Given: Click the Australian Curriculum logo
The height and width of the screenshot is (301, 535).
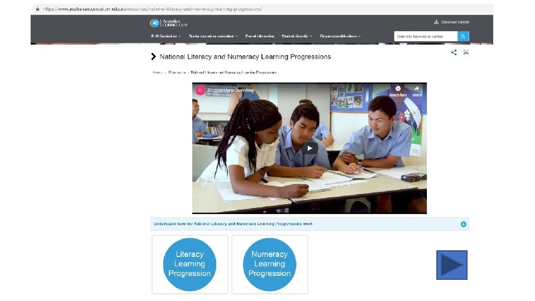Looking at the screenshot, I should pyautogui.click(x=168, y=23).
